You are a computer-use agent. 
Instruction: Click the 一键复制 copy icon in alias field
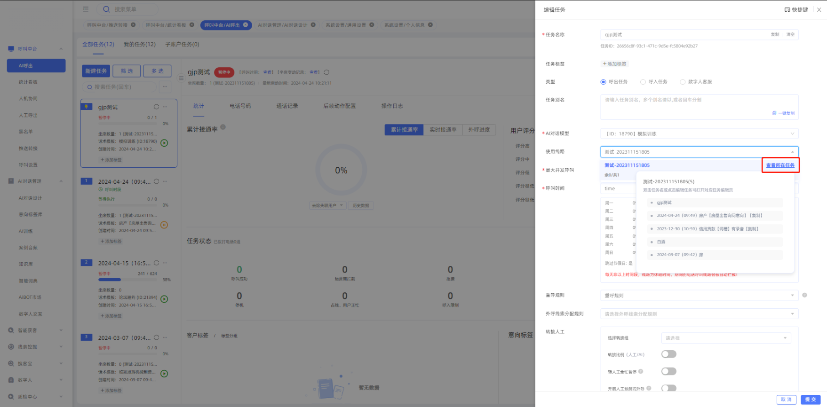coord(774,113)
